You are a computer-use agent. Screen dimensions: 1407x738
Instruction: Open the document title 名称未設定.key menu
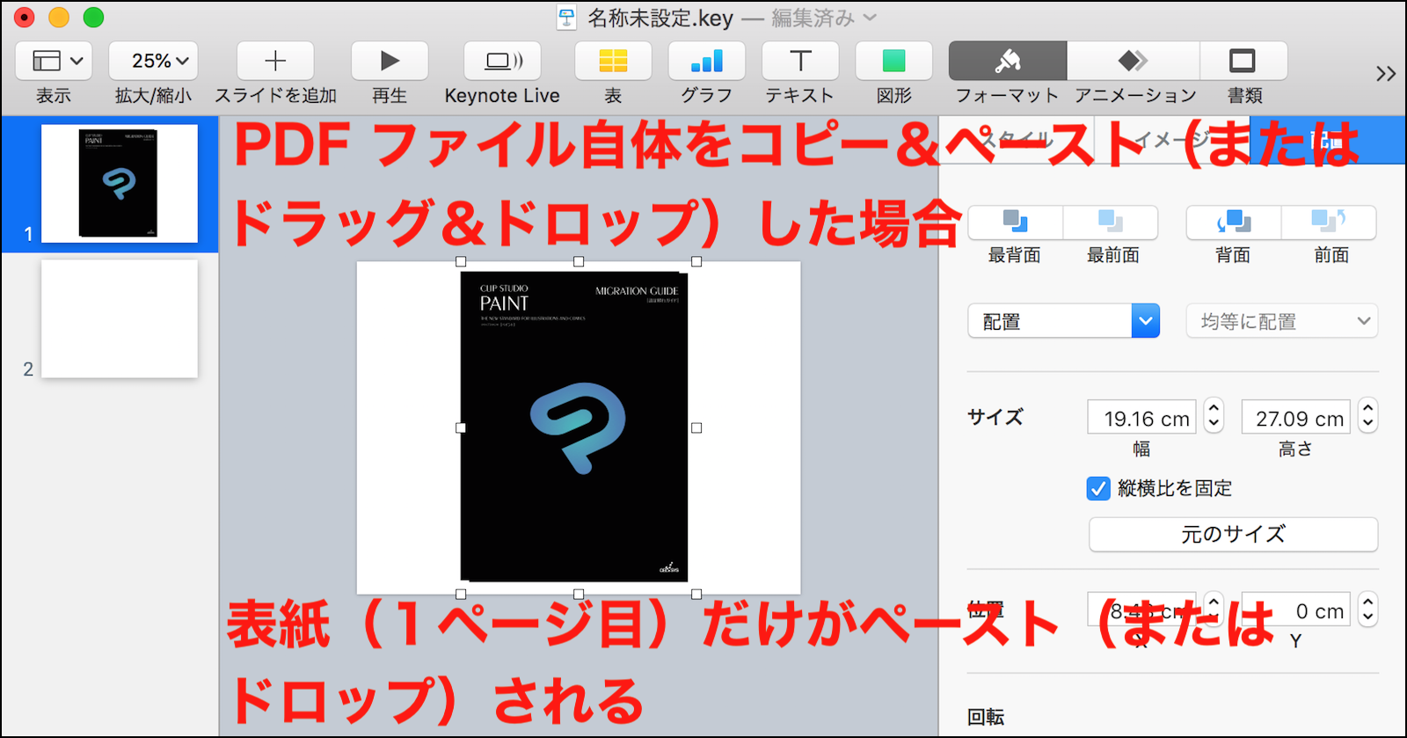[660, 18]
